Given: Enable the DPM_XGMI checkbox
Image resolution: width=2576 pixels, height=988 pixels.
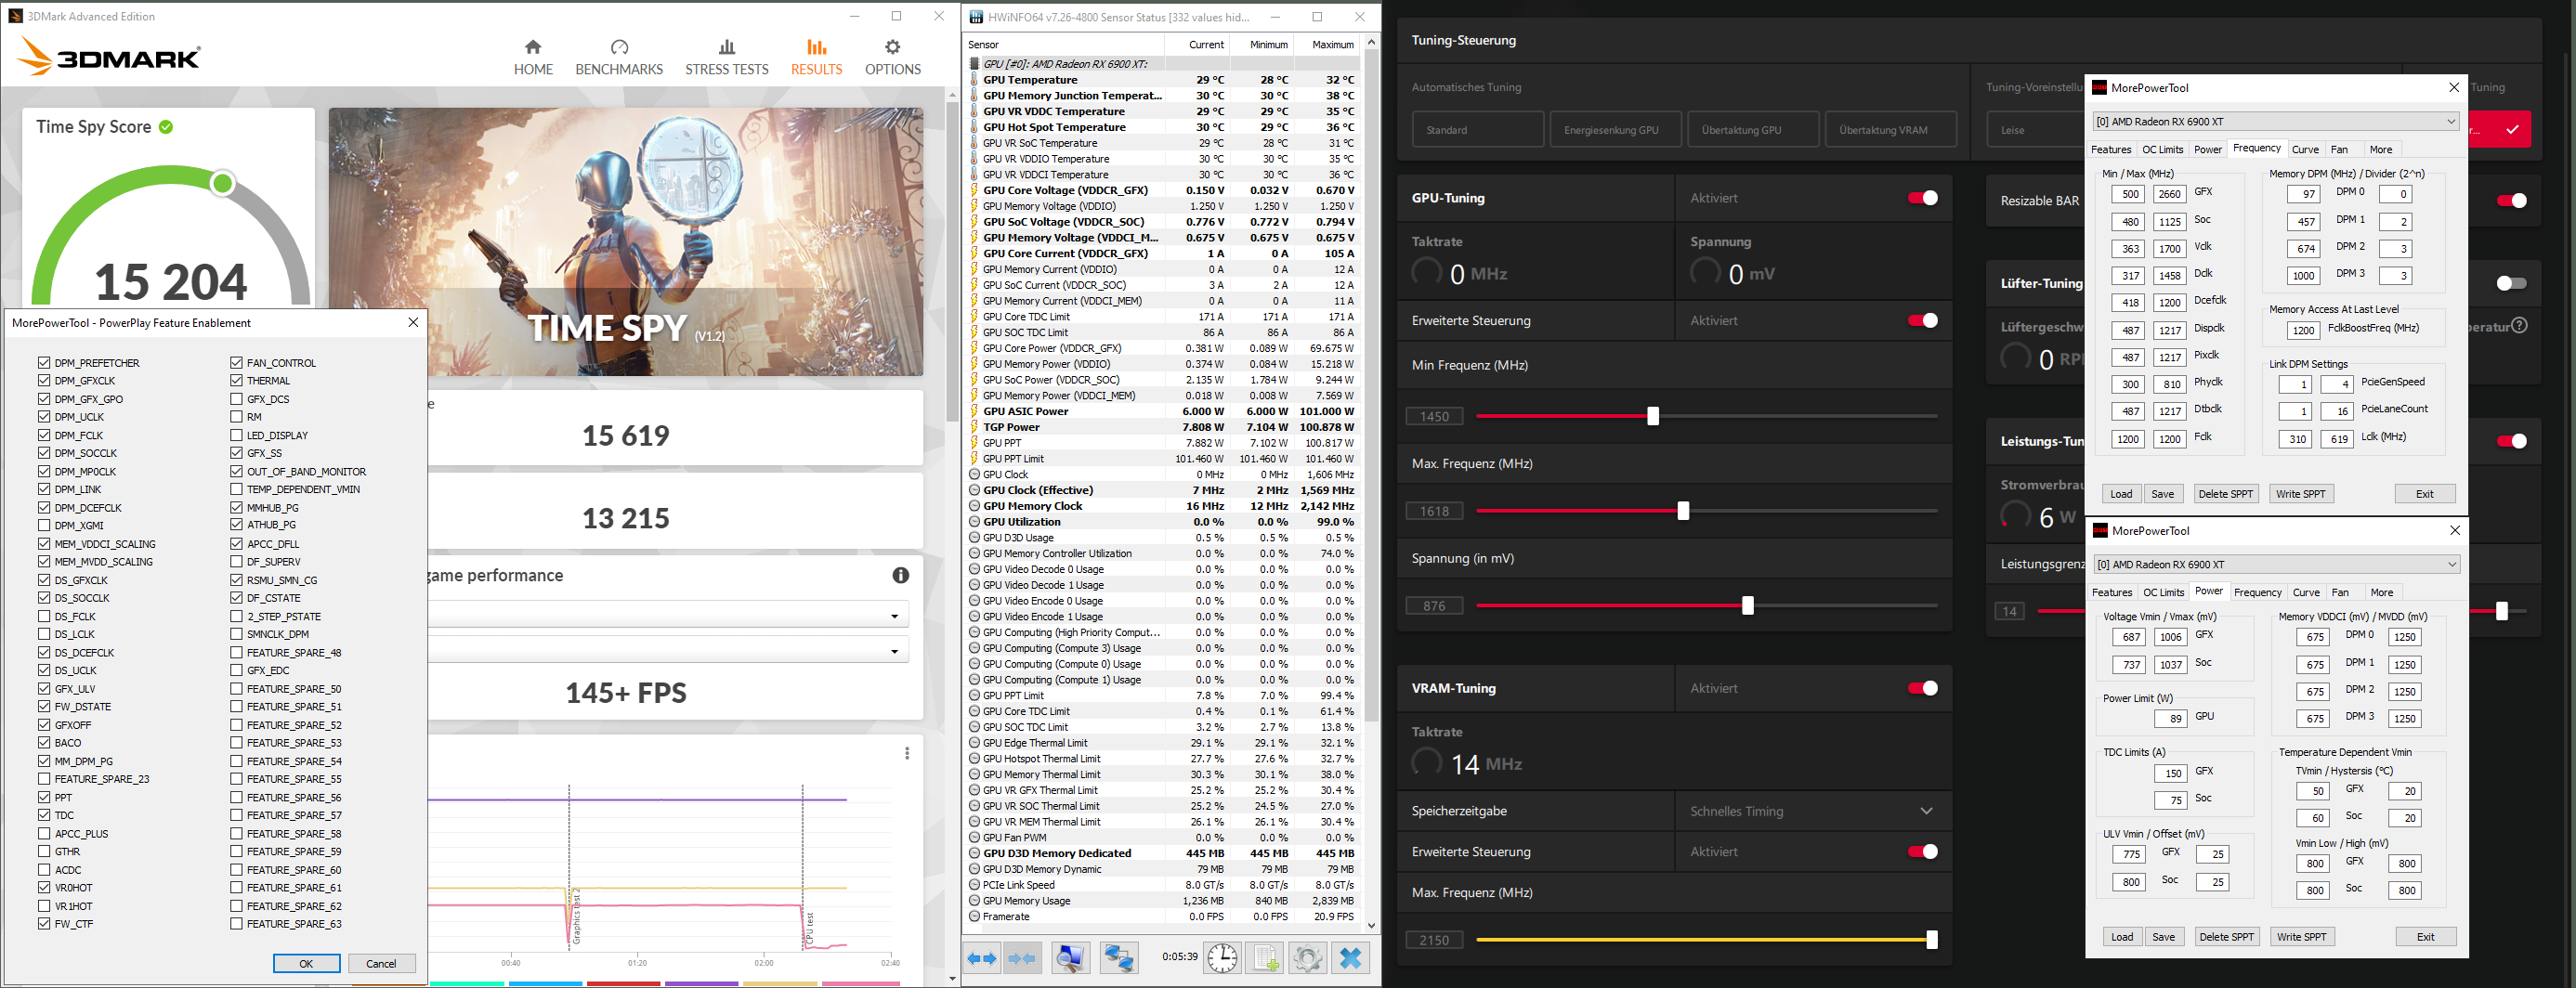Looking at the screenshot, I should (44, 525).
